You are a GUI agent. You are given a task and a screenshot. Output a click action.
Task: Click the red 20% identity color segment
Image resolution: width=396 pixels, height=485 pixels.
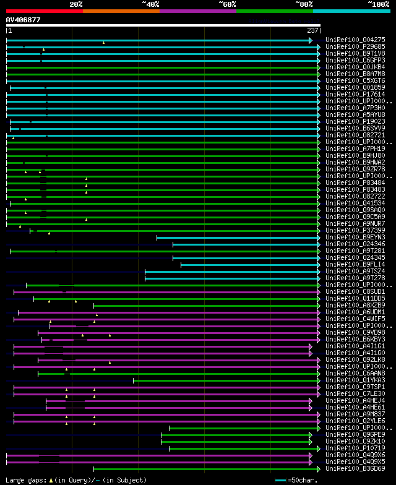pos(45,11)
